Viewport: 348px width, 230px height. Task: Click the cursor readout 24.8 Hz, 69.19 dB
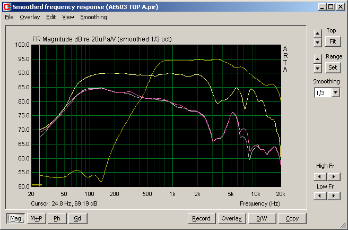click(64, 203)
